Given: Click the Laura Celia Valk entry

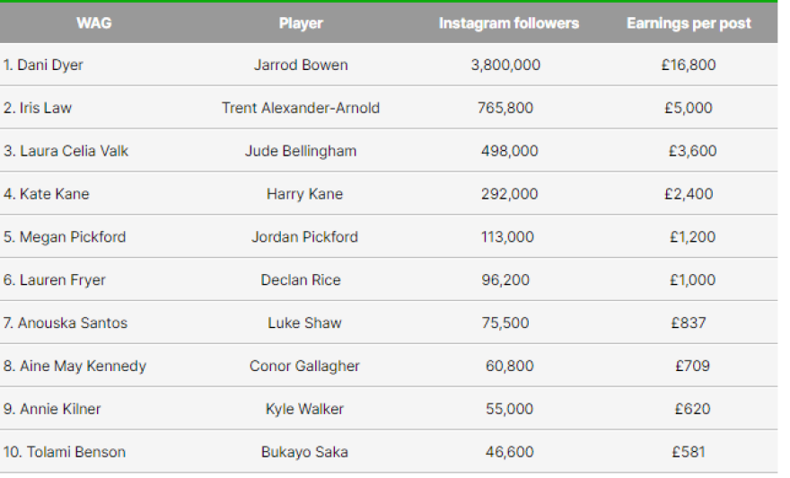Looking at the screenshot, I should click(x=66, y=151).
